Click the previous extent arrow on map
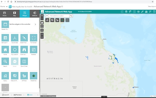Viewport: 156px width, 98px height. [x=42, y=34]
